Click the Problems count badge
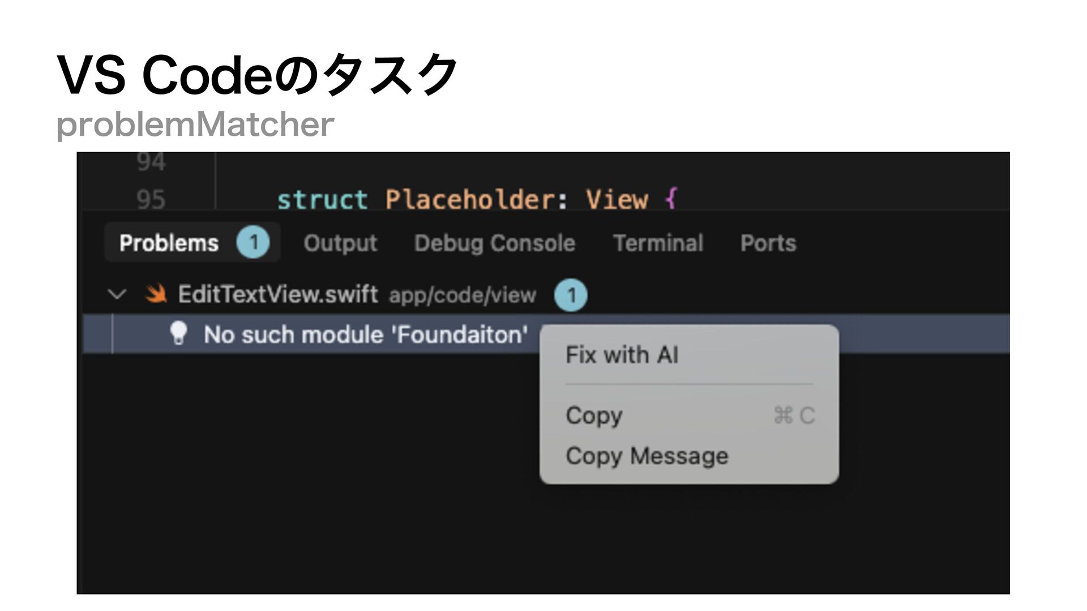 253,242
